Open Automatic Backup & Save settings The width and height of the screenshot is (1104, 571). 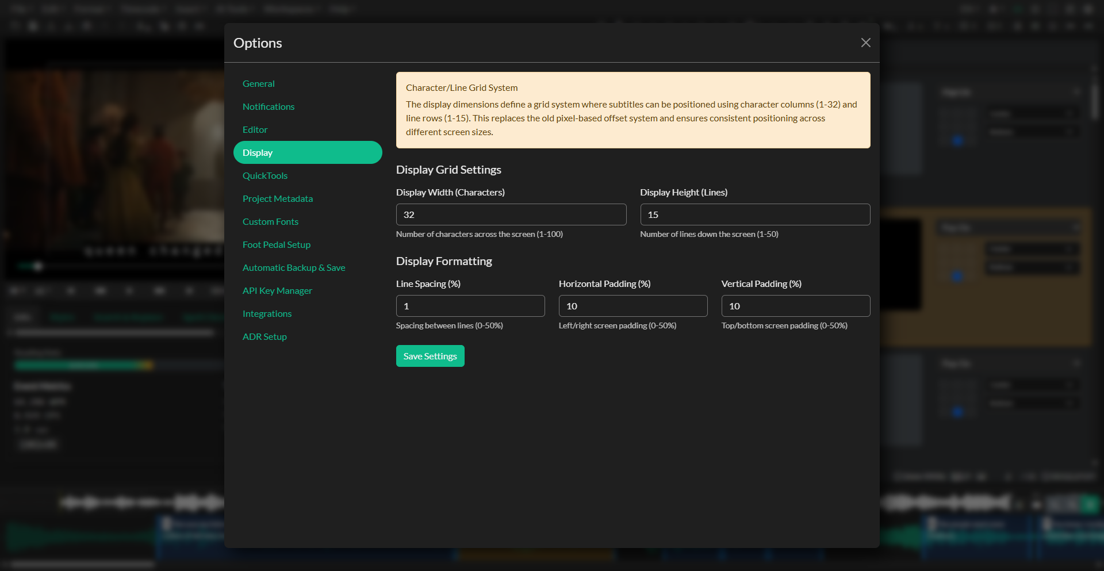click(x=294, y=267)
